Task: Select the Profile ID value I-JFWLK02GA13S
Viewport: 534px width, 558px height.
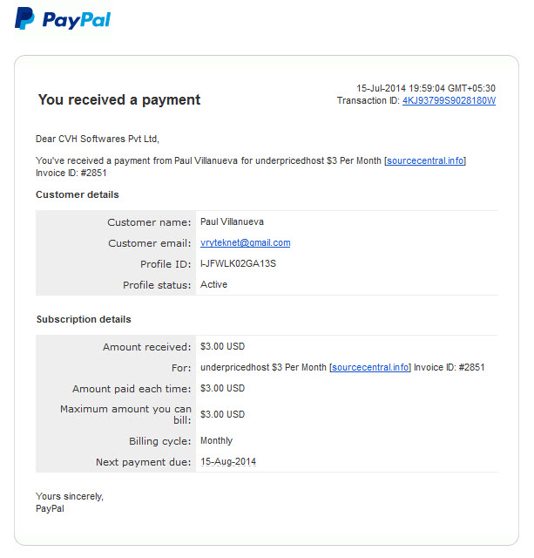Action: [238, 263]
